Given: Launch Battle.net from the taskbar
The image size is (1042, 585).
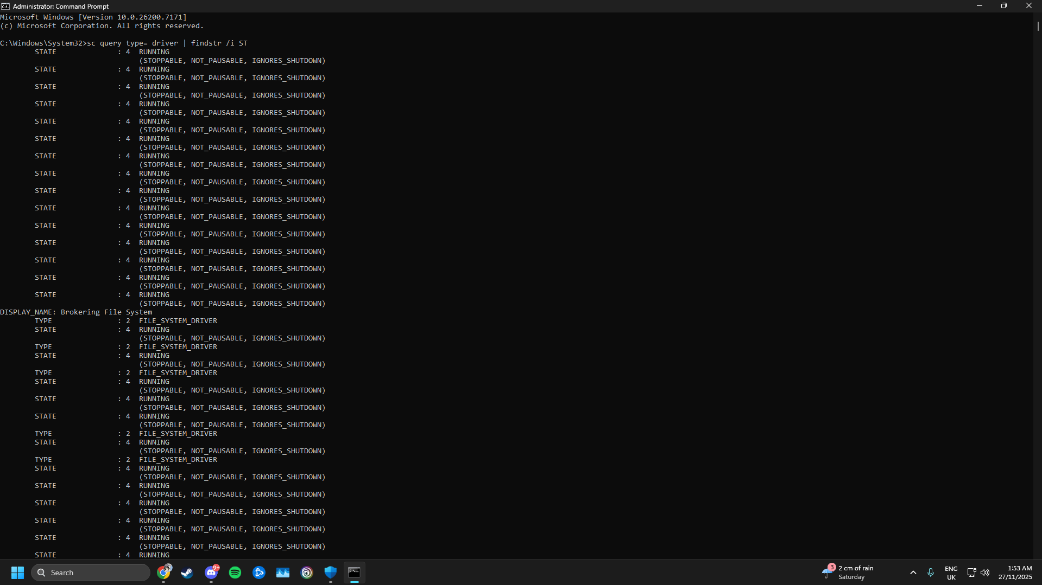Looking at the screenshot, I should [x=259, y=573].
